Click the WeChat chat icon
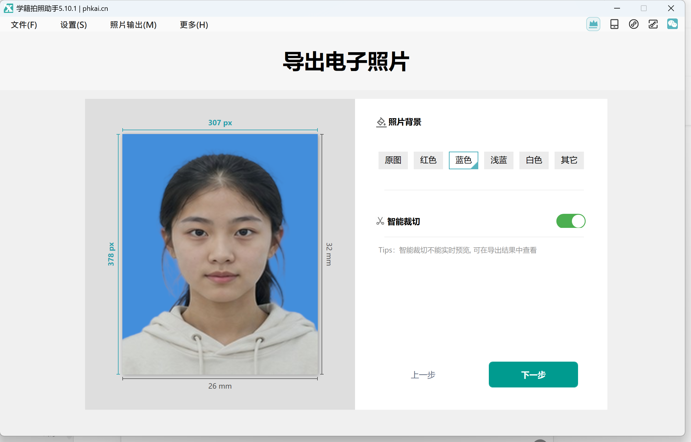The width and height of the screenshot is (691, 442). tap(672, 24)
